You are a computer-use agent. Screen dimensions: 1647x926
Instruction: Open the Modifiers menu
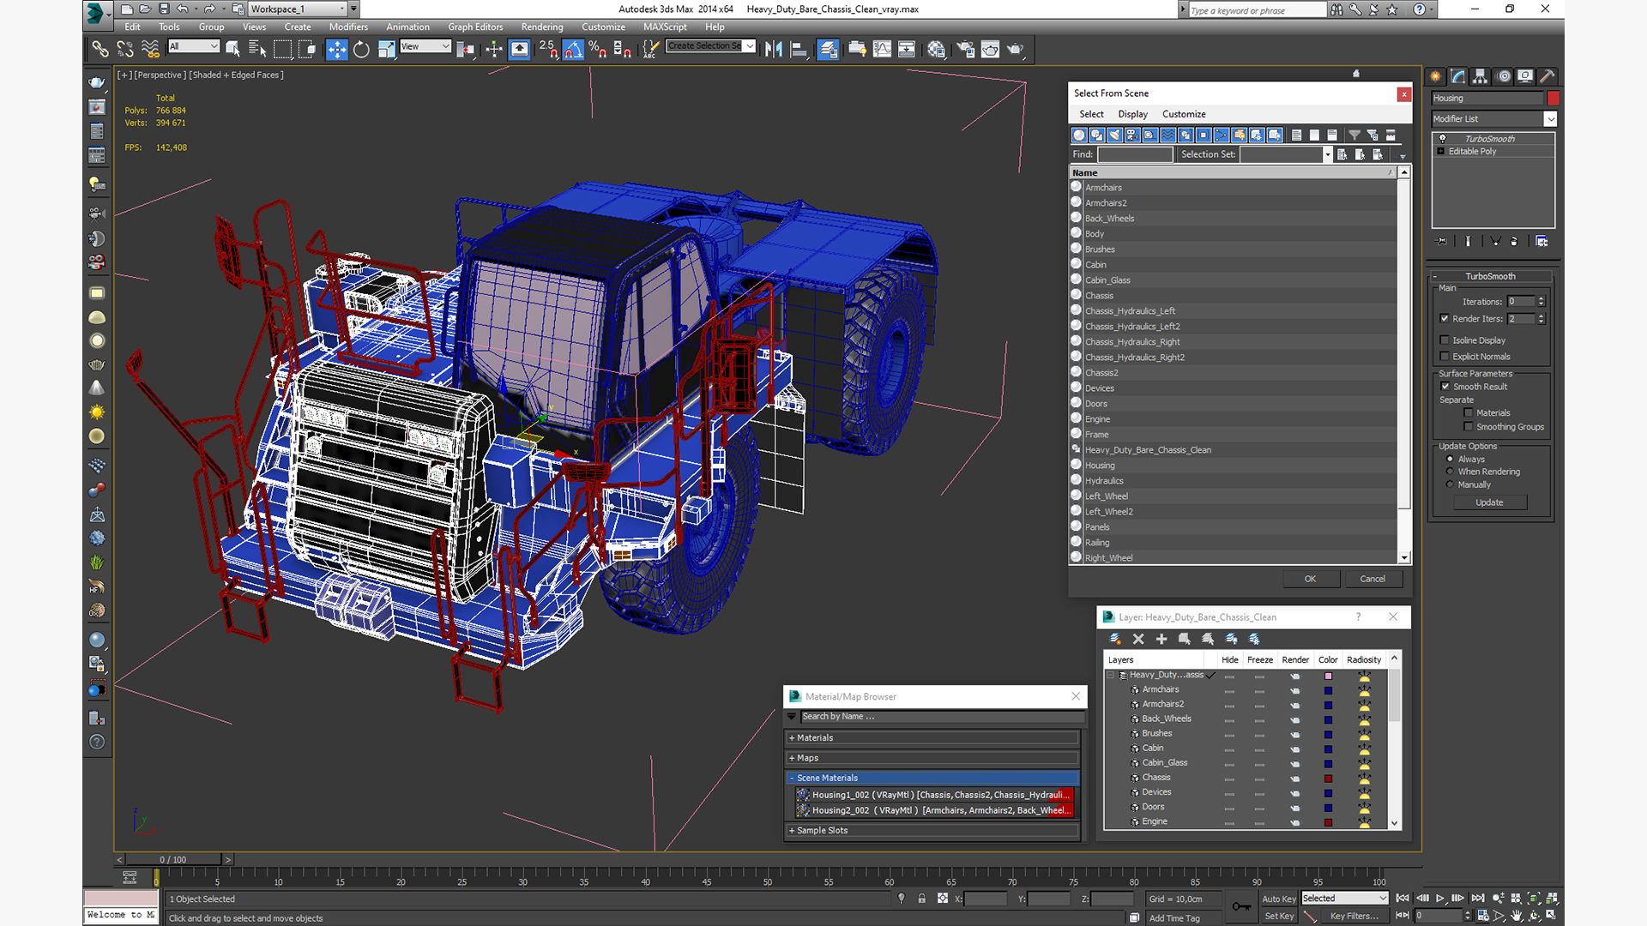point(348,27)
